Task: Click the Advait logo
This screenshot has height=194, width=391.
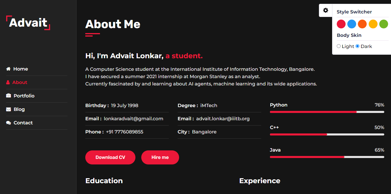Action: [28, 23]
